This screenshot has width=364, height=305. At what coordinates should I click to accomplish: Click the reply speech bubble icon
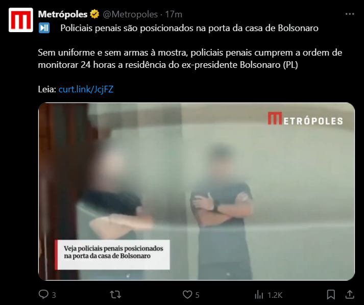click(43, 295)
